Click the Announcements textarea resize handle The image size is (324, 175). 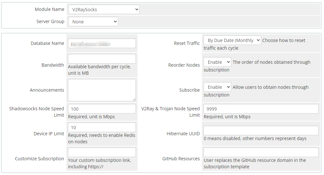pyautogui.click(x=134, y=100)
